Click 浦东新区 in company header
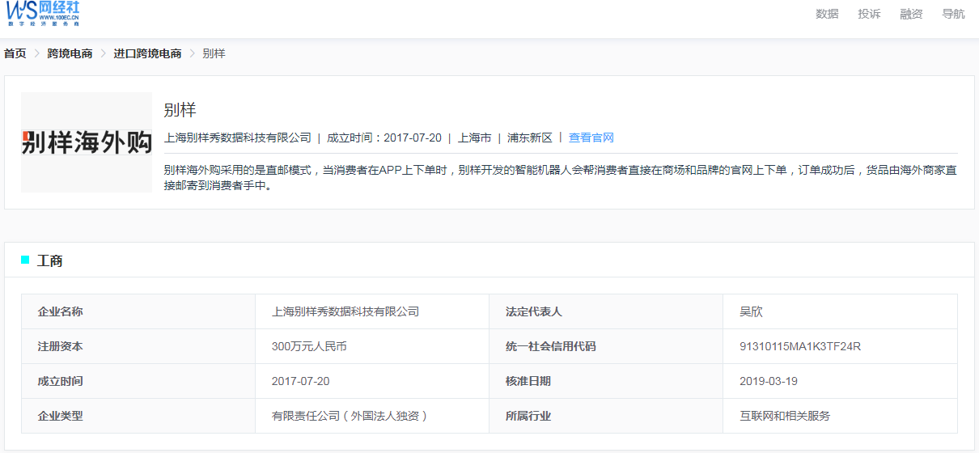The height and width of the screenshot is (453, 979). tap(530, 138)
